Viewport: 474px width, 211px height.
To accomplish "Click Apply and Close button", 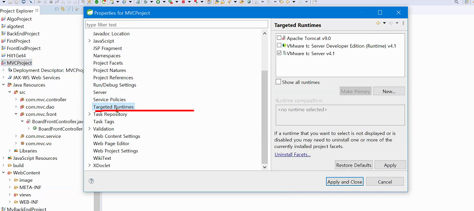I will click(x=345, y=182).
